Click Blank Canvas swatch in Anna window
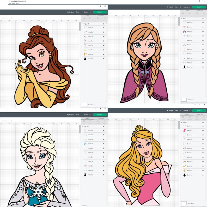207x207 pixels. click(x=184, y=100)
